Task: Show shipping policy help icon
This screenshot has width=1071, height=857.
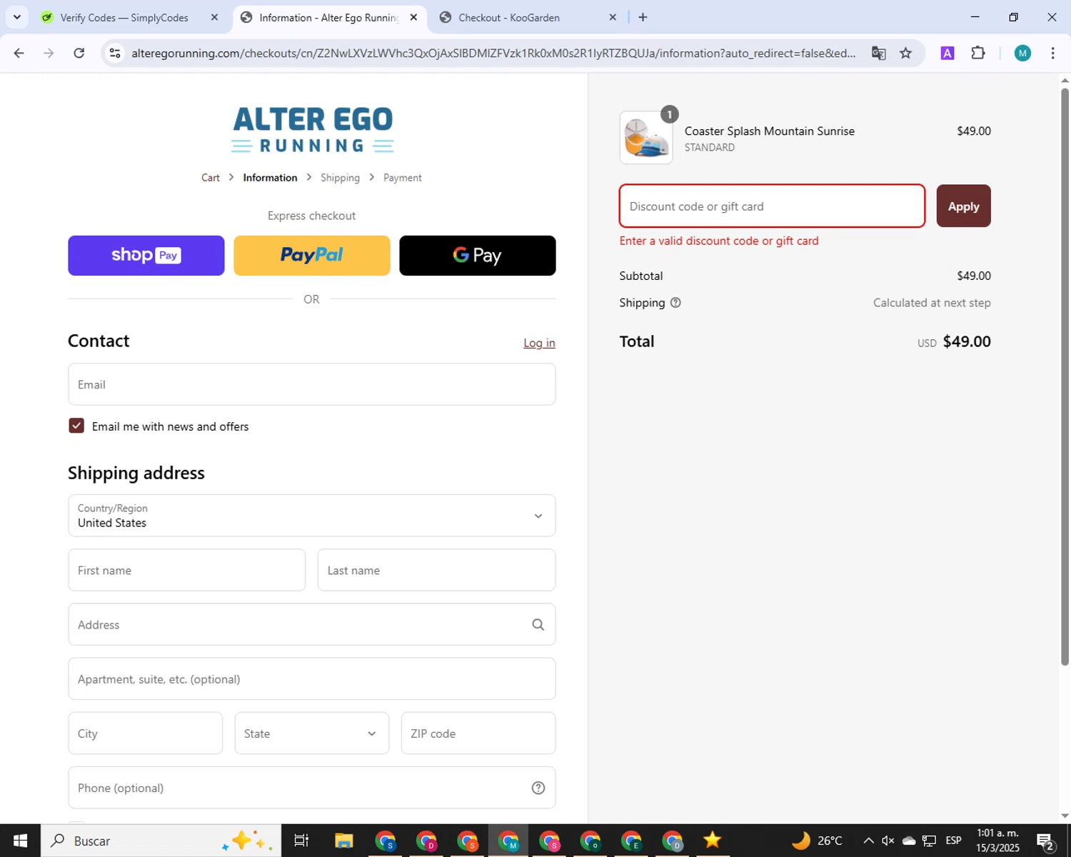Action: click(x=675, y=303)
